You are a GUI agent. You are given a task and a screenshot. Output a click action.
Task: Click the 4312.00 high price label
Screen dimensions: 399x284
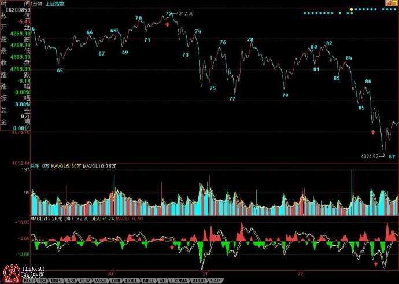(x=184, y=13)
